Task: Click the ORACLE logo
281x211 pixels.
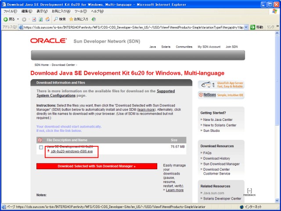Action: pyautogui.click(x=48, y=40)
